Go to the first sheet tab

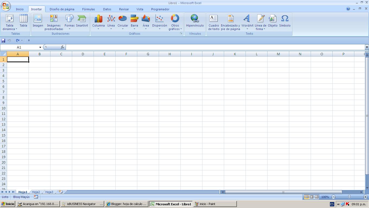(x=2, y=192)
